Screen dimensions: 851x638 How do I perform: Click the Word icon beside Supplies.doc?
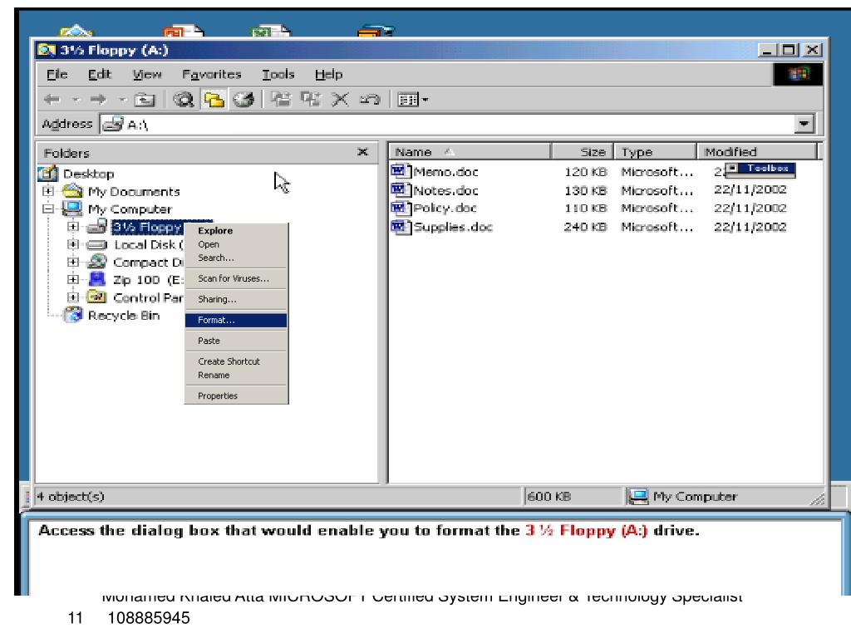(x=401, y=227)
